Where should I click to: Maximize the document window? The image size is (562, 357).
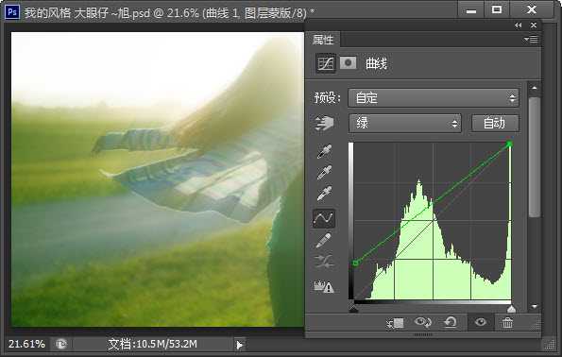point(497,9)
